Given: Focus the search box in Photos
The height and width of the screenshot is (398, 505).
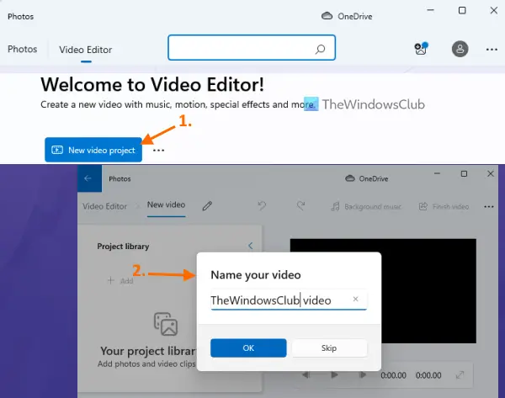Looking at the screenshot, I should (252, 48).
